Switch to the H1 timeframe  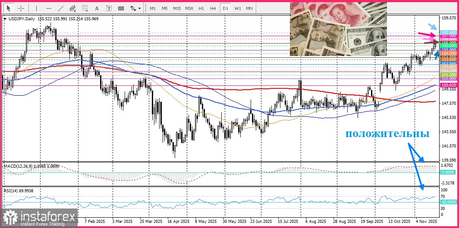pos(201,8)
